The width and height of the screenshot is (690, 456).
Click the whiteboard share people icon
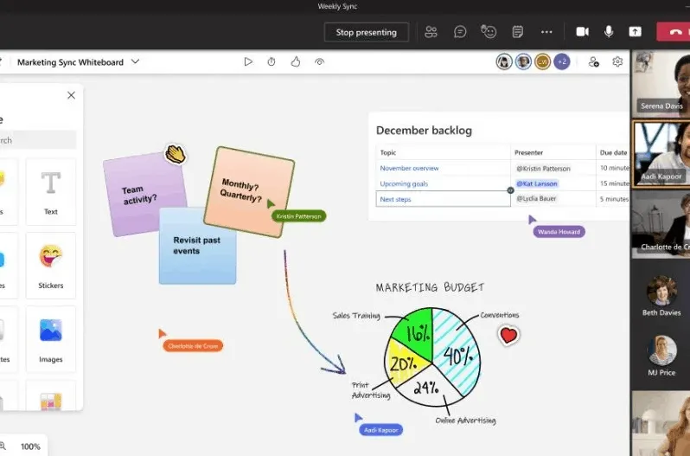point(593,62)
